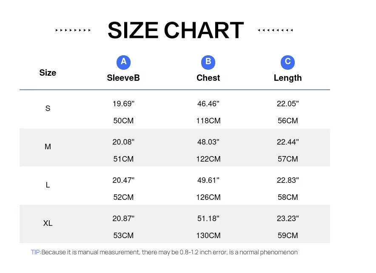Click the S size row label
The image size is (376, 273).
click(x=48, y=108)
